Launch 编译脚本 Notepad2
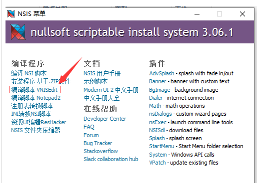This screenshot has height=183, width=270. click(36, 98)
